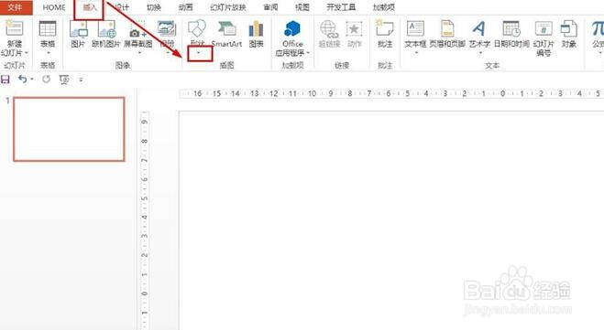
Task: Switch to 开发工具 (Developer) tab
Action: pyautogui.click(x=341, y=7)
